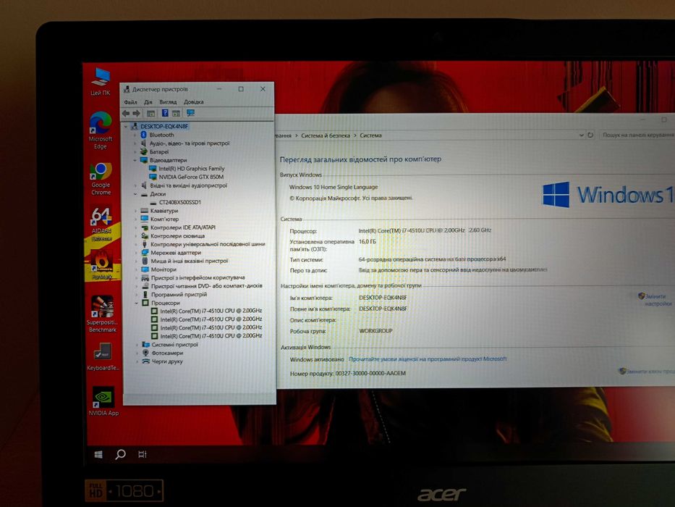This screenshot has height=507, width=675.
Task: Click the blue Help question-mark toolbar icon
Action: [x=165, y=113]
